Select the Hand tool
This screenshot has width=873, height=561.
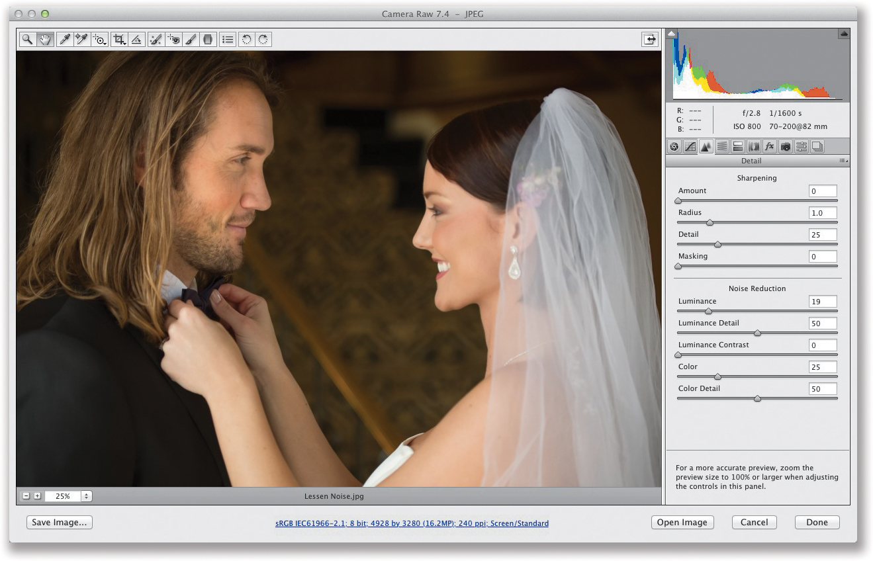[45, 40]
